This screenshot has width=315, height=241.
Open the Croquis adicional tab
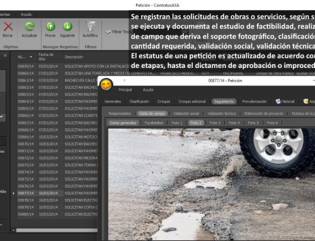(192, 101)
